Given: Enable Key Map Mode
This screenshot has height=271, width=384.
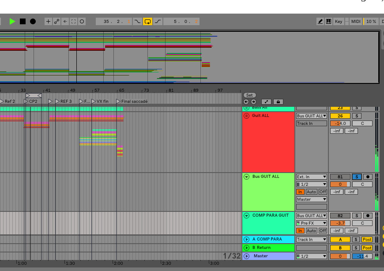Looking at the screenshot, I should (339, 22).
